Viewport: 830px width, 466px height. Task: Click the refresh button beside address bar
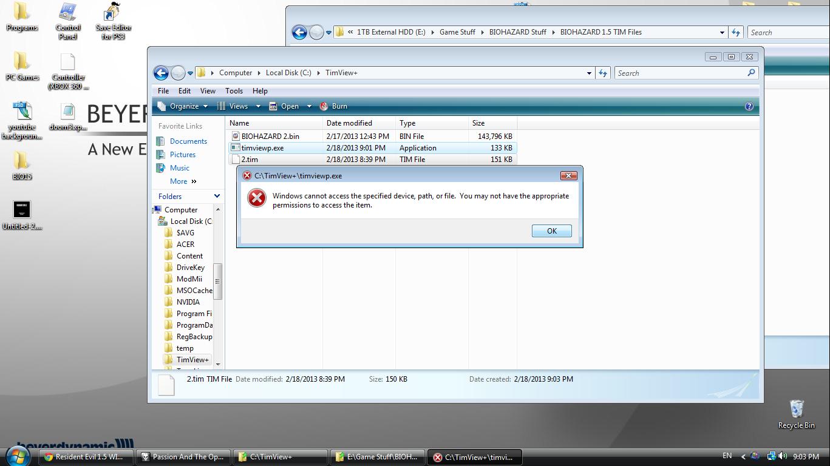tap(602, 73)
